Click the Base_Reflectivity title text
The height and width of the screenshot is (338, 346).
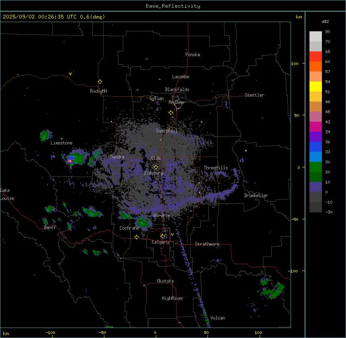[173, 6]
